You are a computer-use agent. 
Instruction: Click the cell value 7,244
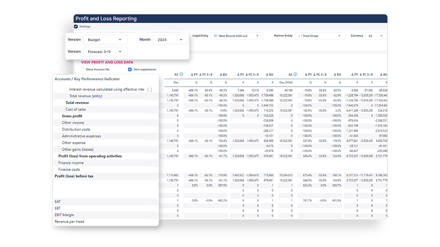(241, 90)
